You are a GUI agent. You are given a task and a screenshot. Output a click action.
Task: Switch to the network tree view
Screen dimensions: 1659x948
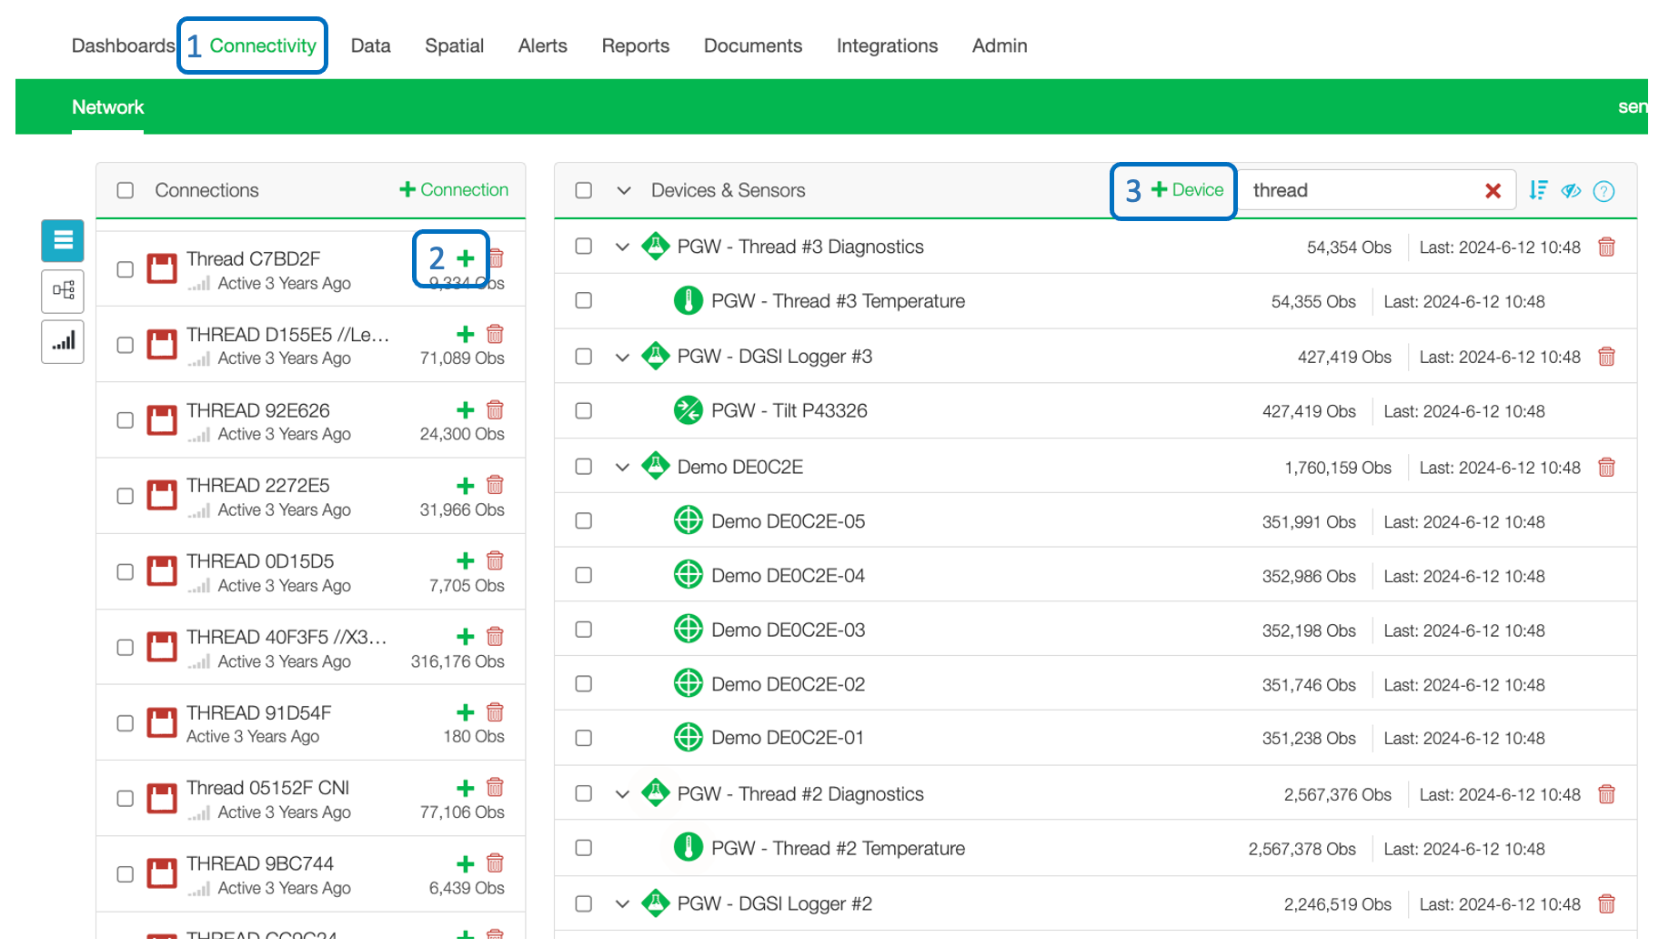[61, 291]
